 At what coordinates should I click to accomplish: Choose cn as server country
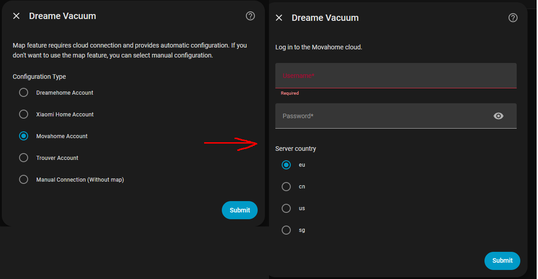click(x=286, y=187)
